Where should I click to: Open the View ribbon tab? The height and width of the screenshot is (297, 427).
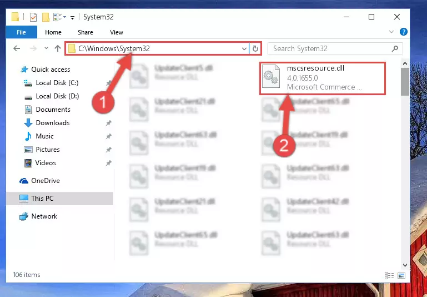(117, 32)
